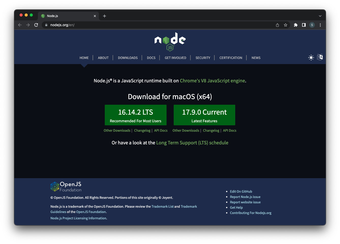Click the Node.js logo in header
This screenshot has width=340, height=244.
click(x=170, y=42)
